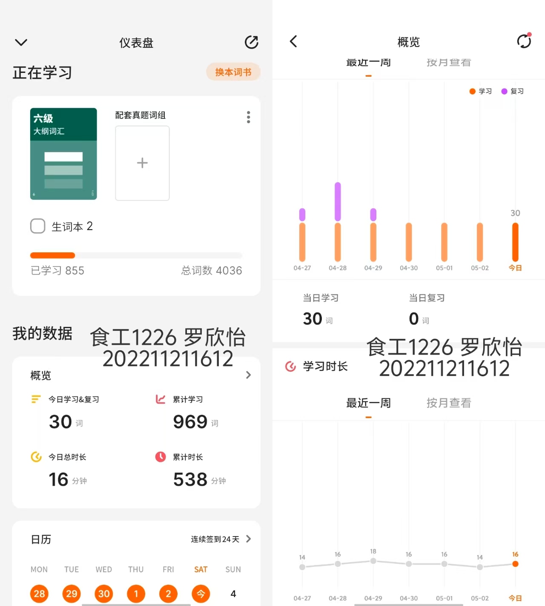Screen dimensions: 545x606
Task: Click the 换本词书 button
Action: [x=233, y=72]
